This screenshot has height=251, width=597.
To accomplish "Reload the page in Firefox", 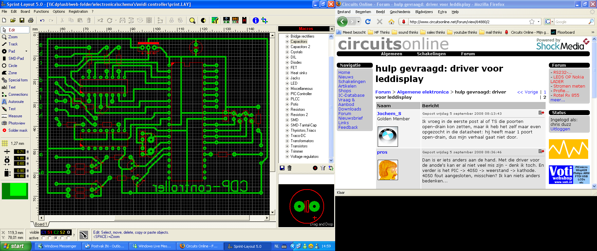I will click(368, 22).
